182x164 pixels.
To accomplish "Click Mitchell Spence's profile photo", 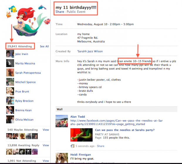I will pyautogui.click(x=10, y=82).
